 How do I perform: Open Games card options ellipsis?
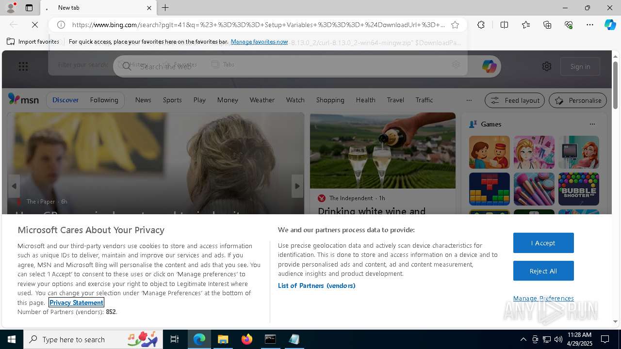592,124
